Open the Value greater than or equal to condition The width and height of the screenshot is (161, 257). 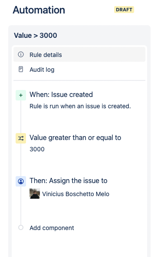[75, 138]
